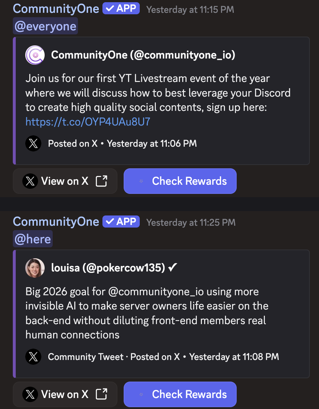Click the @everyone mention highlight
This screenshot has height=409, width=319.
[45, 26]
